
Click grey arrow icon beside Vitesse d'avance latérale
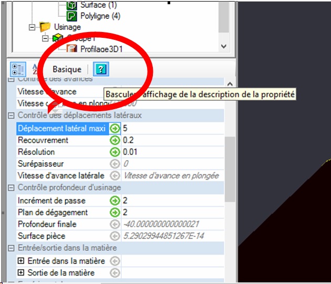[x=115, y=176]
